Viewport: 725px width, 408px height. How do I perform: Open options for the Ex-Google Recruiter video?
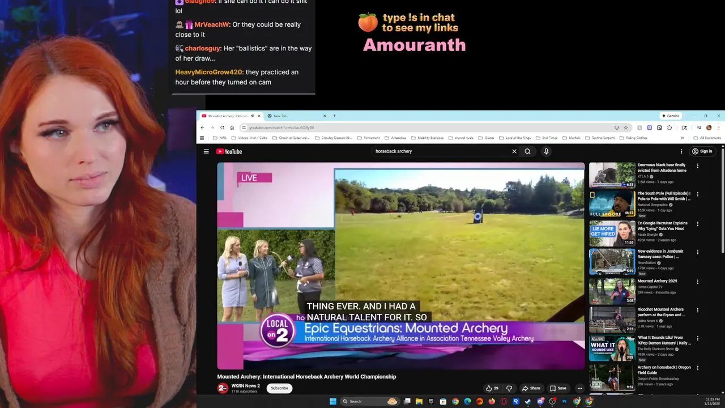[698, 224]
